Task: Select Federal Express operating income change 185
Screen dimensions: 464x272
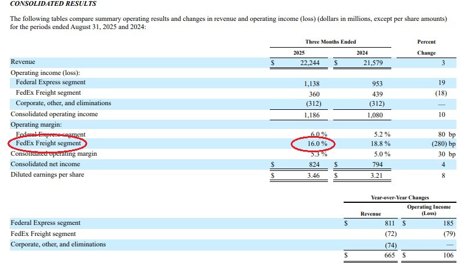Action: click(x=448, y=223)
